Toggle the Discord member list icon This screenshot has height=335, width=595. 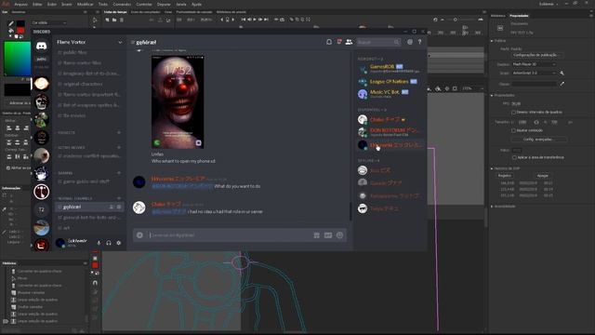(x=349, y=42)
